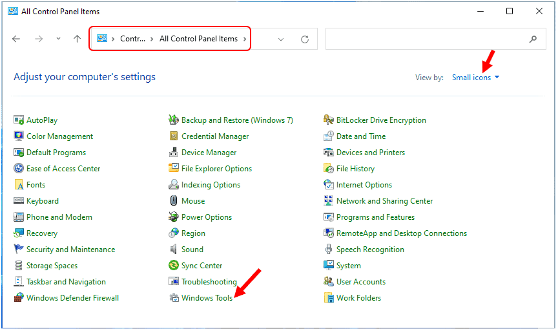558x331 pixels.
Task: Click the Date and Time clock icon
Action: [x=329, y=136]
